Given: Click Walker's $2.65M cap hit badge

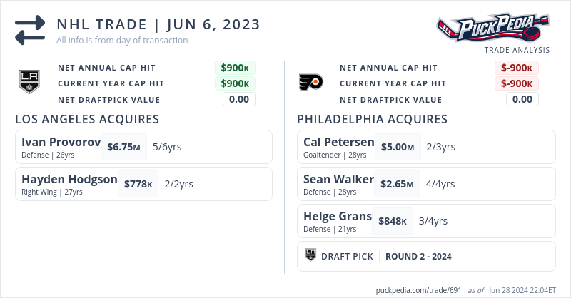Looking at the screenshot, I should click(398, 184).
